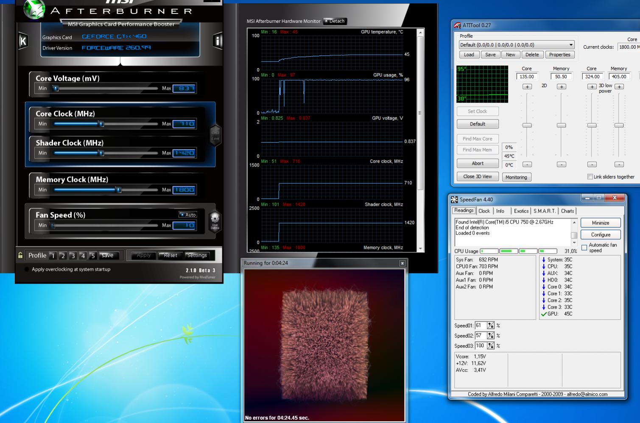
Task: Select the Readings tab in SpeedFan
Action: pyautogui.click(x=464, y=210)
